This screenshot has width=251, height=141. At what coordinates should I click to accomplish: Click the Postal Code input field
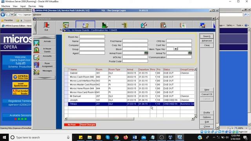[135, 61]
